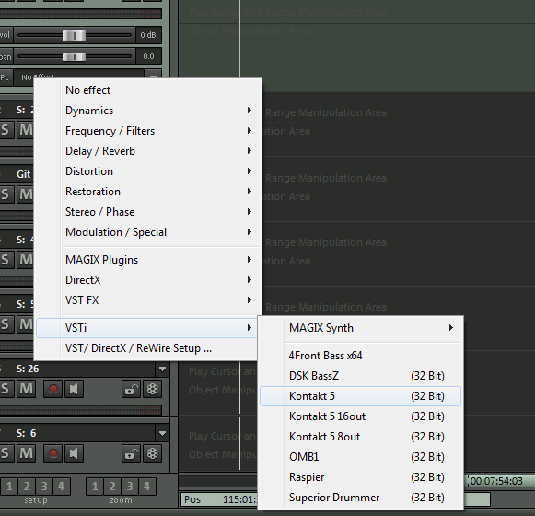Viewport: 535px width, 516px height.
Task: Click the lock icon on track S: 6
Action: [x=131, y=453]
